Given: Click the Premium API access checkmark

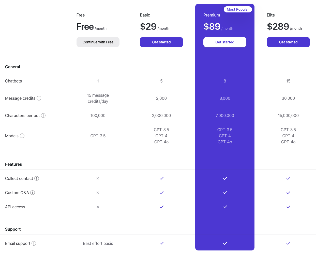Looking at the screenshot, I should click(x=225, y=207).
